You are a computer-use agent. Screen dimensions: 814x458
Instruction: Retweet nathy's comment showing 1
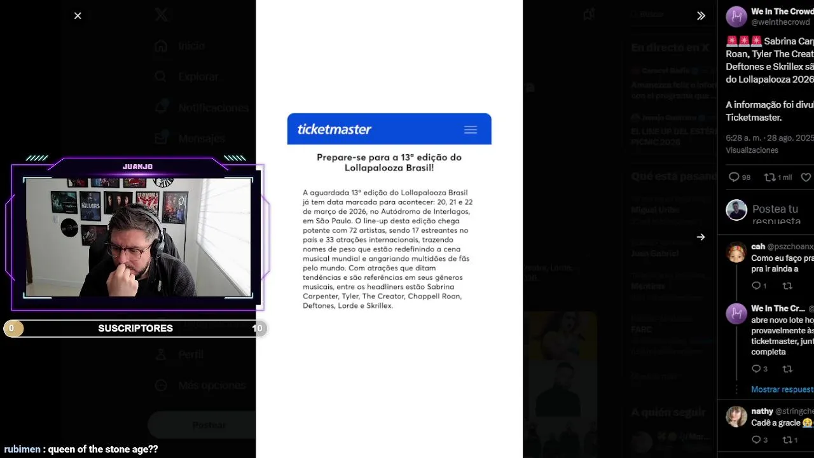(789, 440)
